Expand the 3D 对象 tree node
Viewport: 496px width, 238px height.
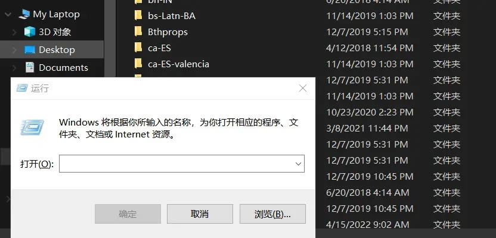point(14,32)
